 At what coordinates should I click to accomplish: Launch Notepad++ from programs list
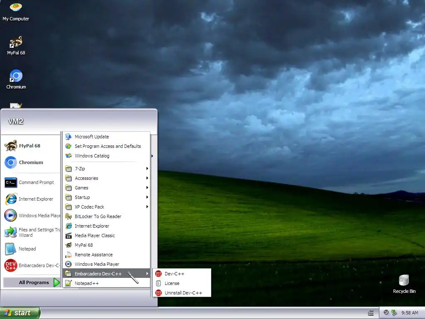tap(107, 283)
